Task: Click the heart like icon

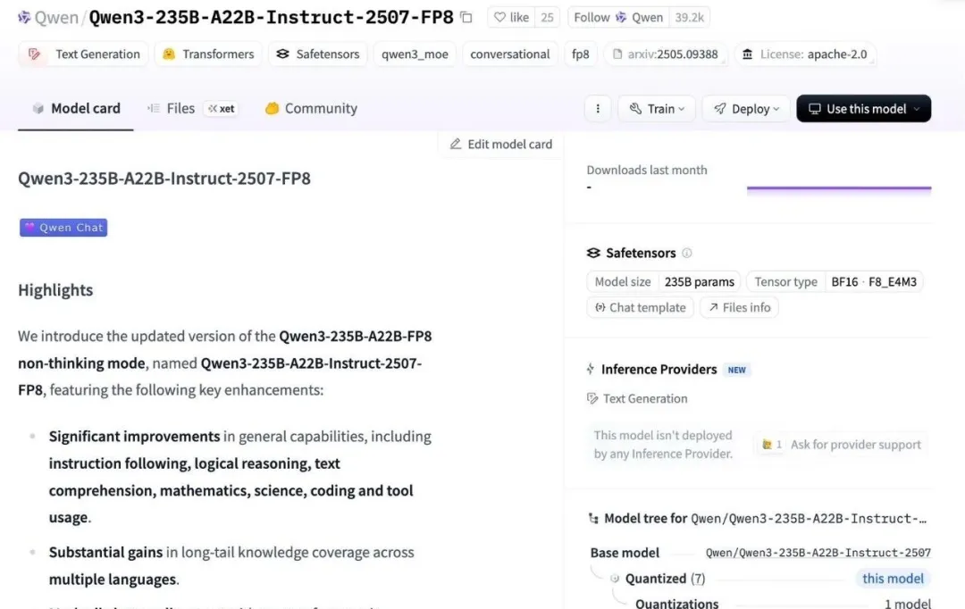Action: [x=499, y=17]
